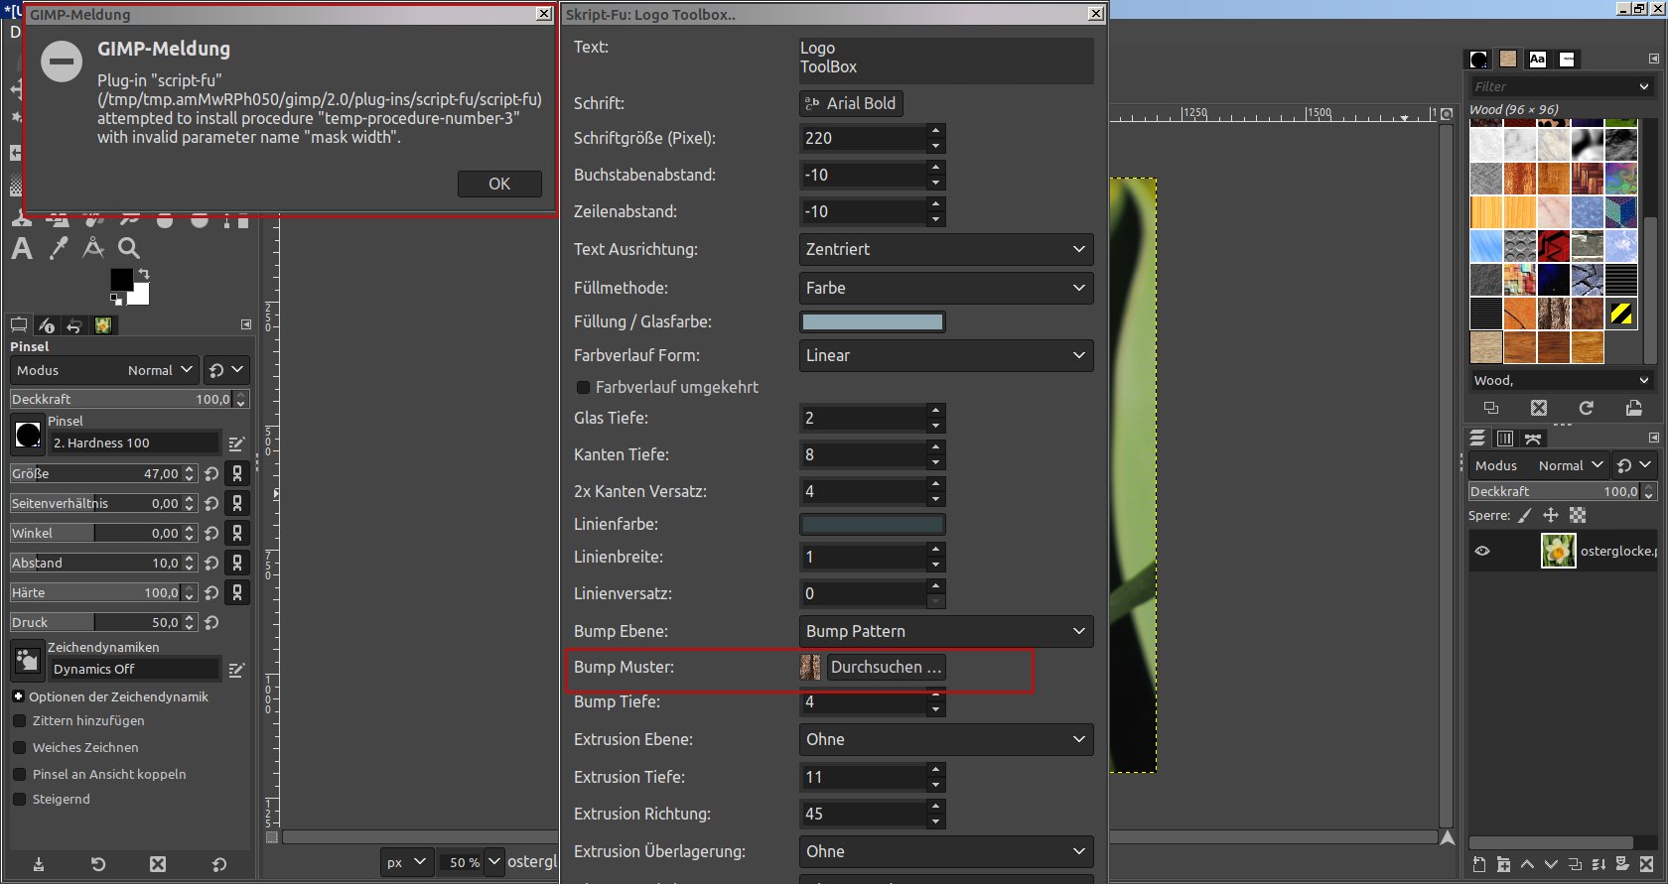The width and height of the screenshot is (1668, 884).
Task: Open the Bump Ebene dropdown
Action: pos(946,631)
